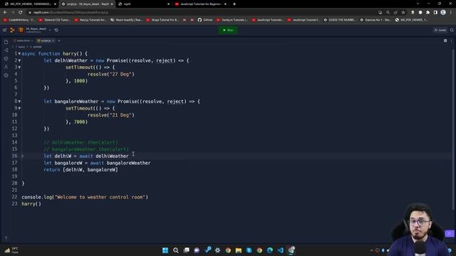
Task: Open the Tab search chevron in Chrome
Action: (418, 4)
